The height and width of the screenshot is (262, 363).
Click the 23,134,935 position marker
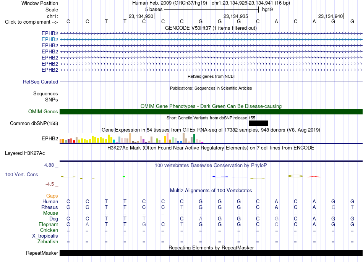click(x=236, y=16)
